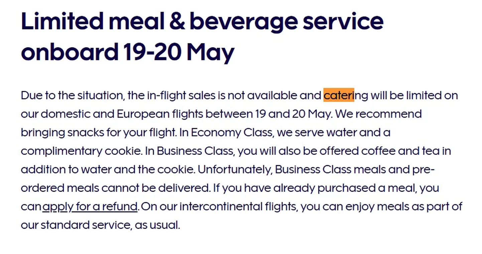The image size is (482, 254).
Task: Click the closing words 'as usual.'
Action: pyautogui.click(x=157, y=225)
